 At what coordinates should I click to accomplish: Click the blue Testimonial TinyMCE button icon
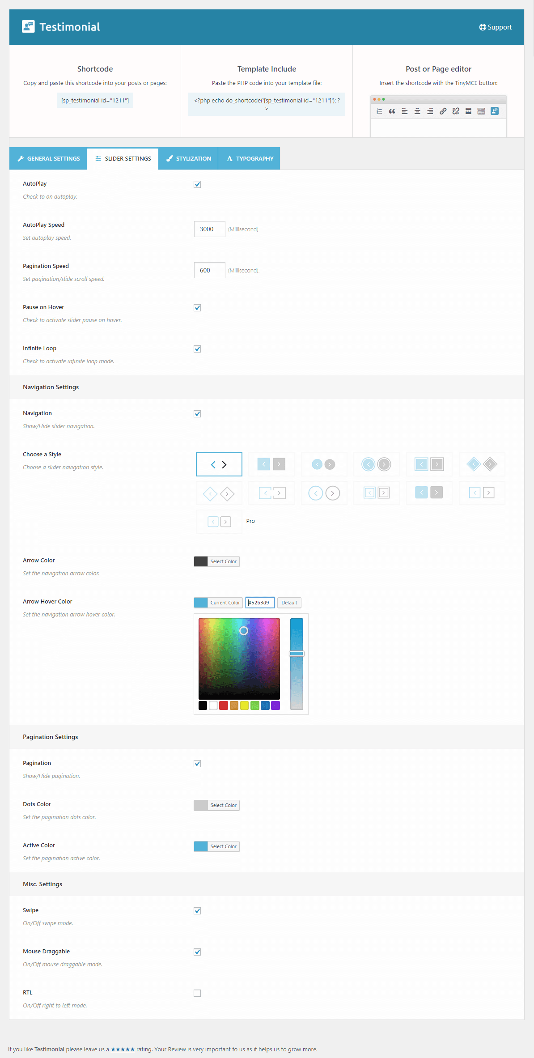point(495,111)
